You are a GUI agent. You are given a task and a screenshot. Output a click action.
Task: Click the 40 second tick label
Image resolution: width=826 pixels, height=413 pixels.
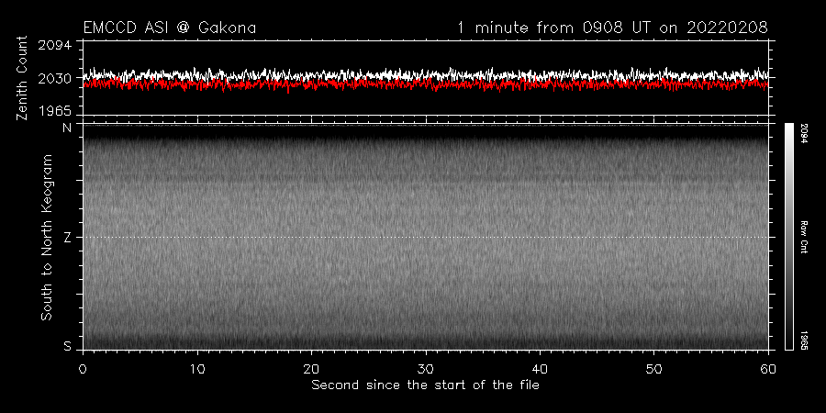point(540,368)
